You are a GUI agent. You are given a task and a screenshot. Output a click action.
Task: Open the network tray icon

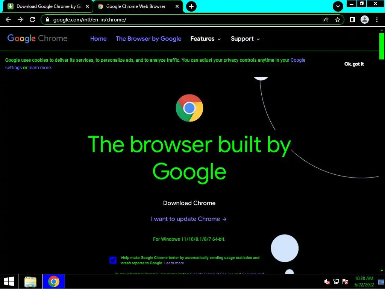[x=336, y=281]
